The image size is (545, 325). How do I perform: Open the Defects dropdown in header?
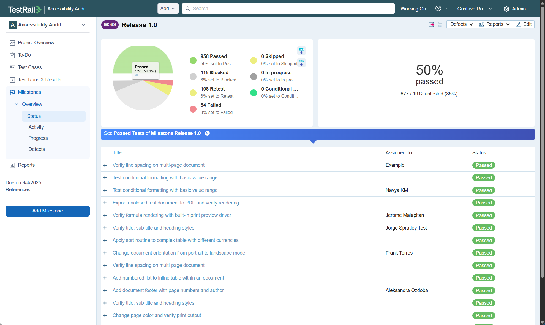pyautogui.click(x=461, y=24)
